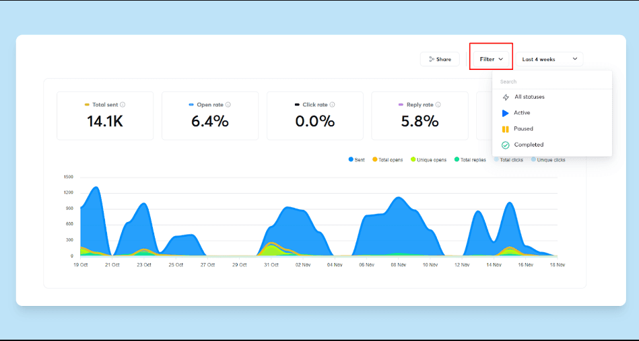Expand the Last 4 weeks date range dropdown
Screen dimensions: 639x341
pyautogui.click(x=549, y=59)
